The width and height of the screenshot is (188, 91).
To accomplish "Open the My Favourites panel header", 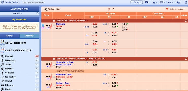I will click(x=20, y=19).
